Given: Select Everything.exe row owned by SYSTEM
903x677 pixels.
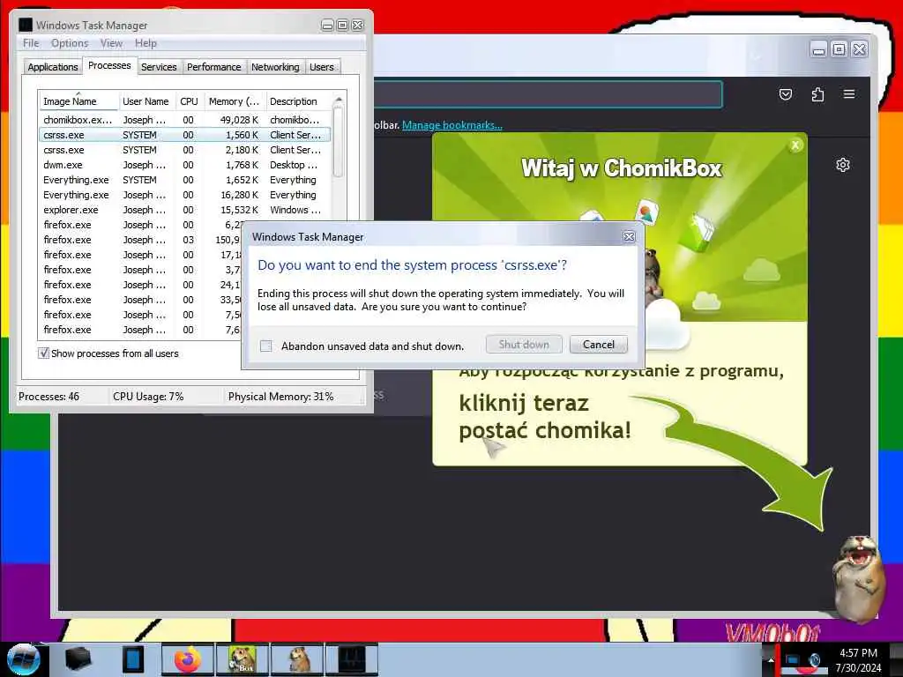Looking at the screenshot, I should [185, 180].
